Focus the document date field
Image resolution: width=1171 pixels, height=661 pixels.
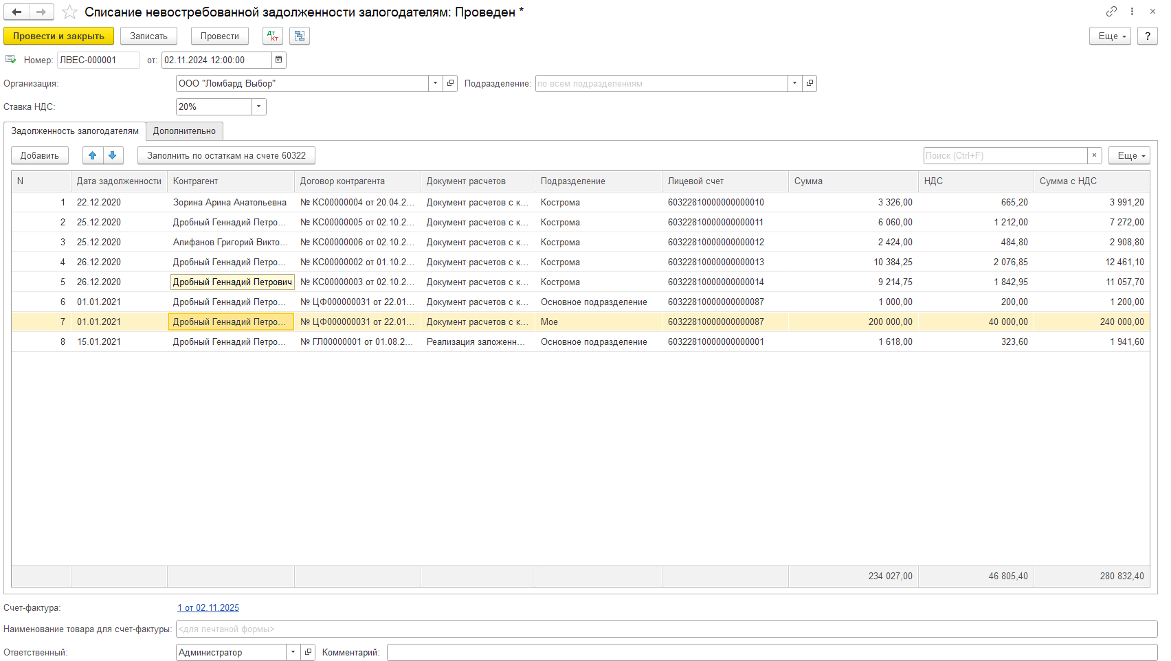click(216, 60)
